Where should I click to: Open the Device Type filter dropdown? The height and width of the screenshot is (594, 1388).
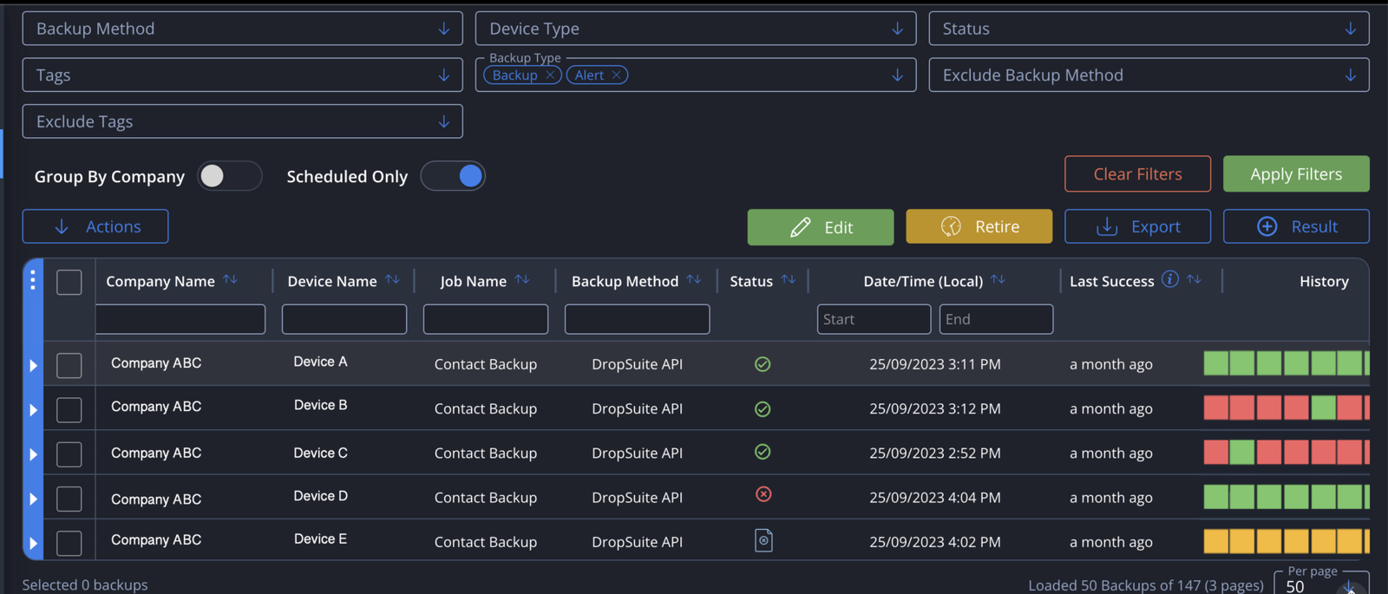click(x=695, y=29)
